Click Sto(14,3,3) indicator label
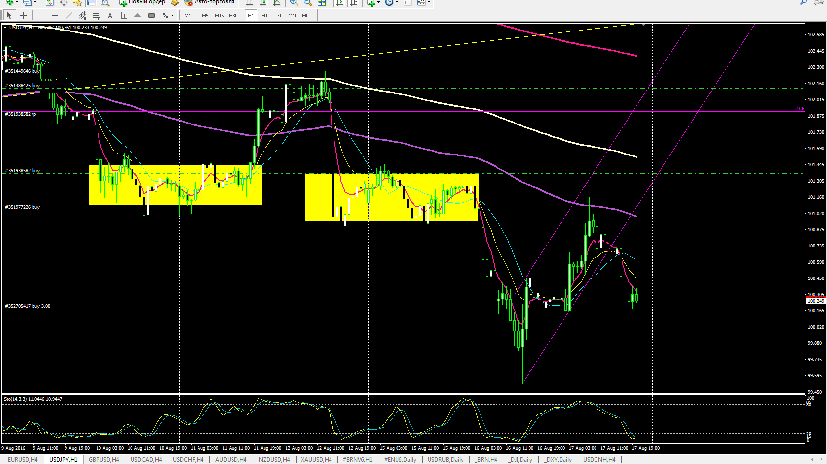827x464 pixels. [33, 399]
